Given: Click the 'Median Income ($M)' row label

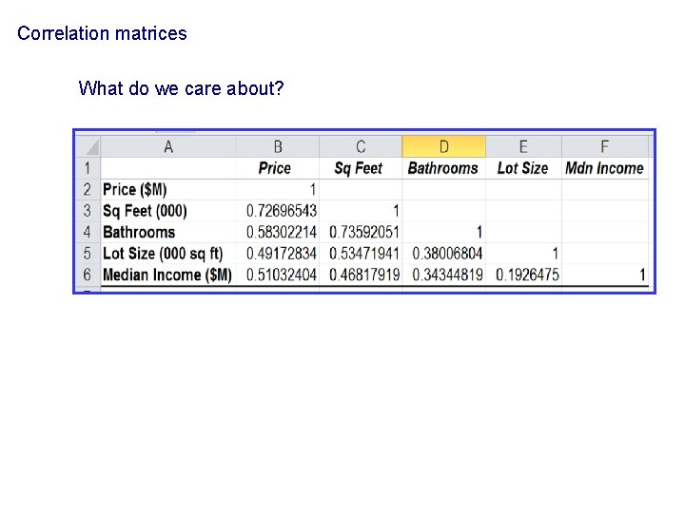Looking at the screenshot, I should point(168,275).
